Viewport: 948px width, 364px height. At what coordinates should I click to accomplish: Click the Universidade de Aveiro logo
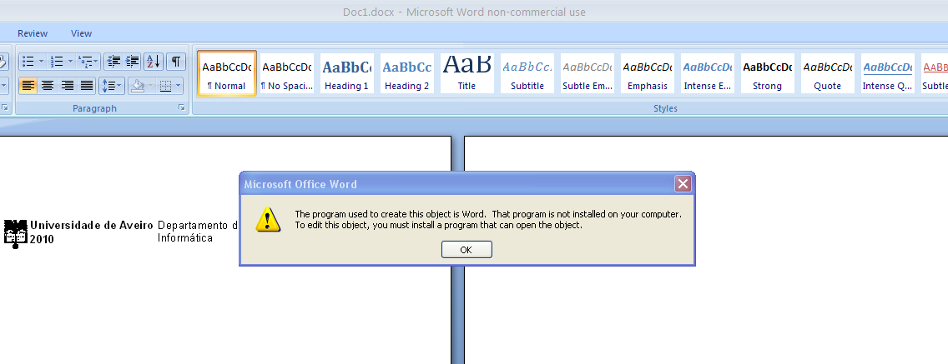tap(15, 234)
